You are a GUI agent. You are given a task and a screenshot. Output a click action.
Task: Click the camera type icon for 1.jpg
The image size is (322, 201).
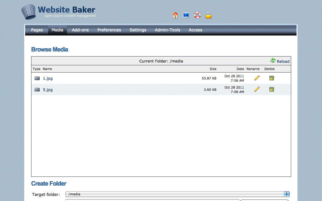[37, 78]
